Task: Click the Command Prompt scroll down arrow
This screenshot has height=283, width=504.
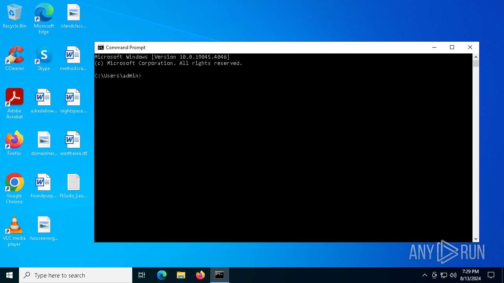Action: [x=476, y=239]
